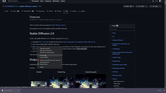This screenshot has height=93, width=166.
Task: View the Outpainting again example image
Action: [x=91, y=81]
